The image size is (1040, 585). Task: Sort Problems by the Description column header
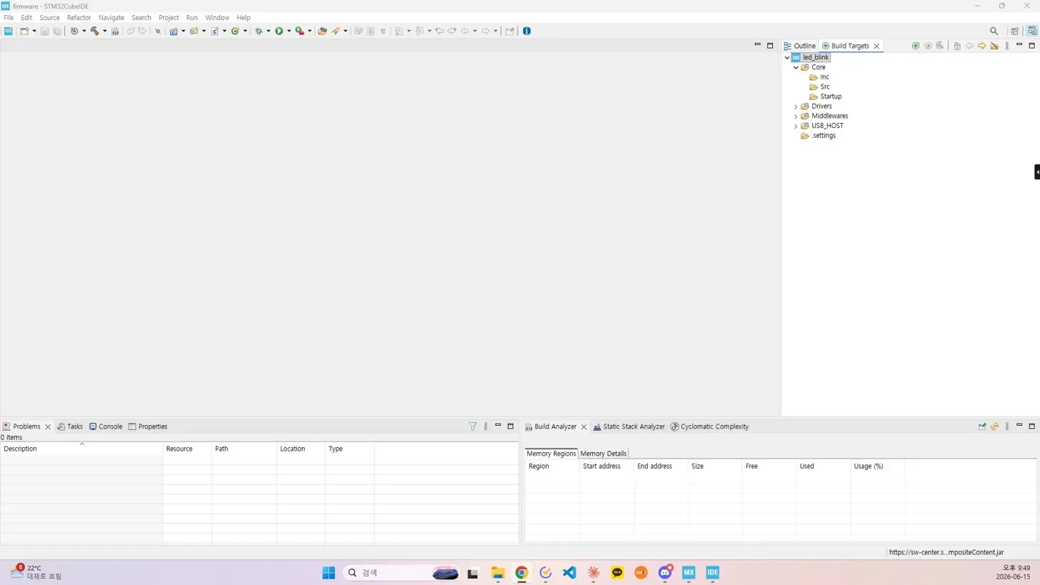81,449
